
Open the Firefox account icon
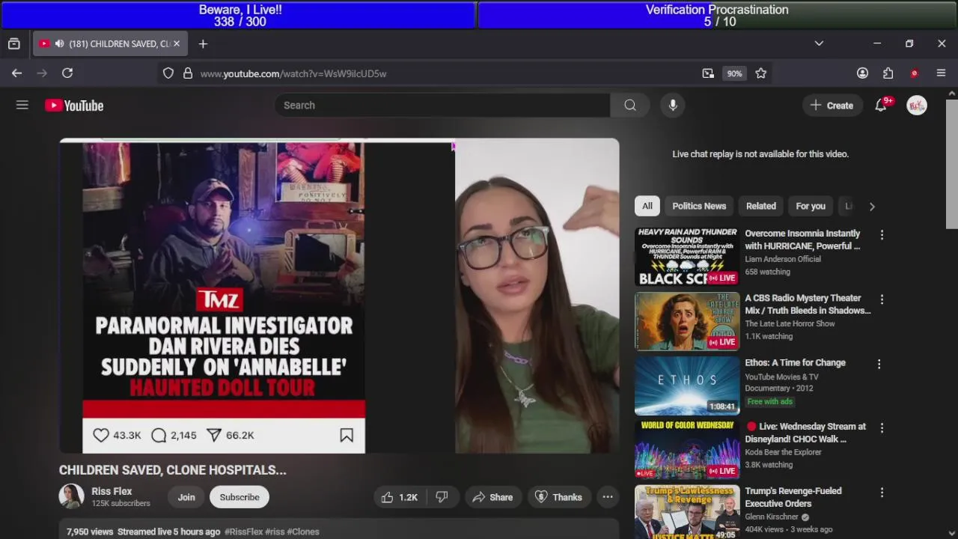coord(862,73)
